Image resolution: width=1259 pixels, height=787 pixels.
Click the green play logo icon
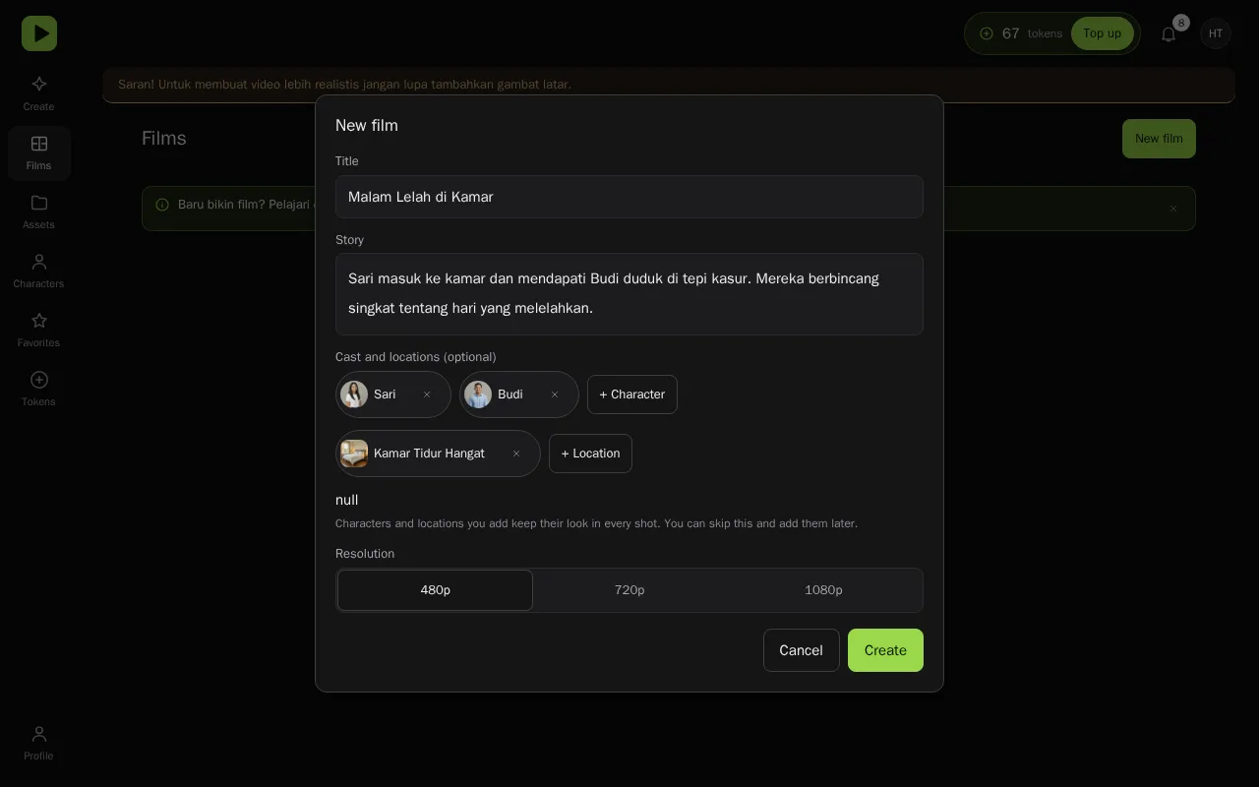click(x=39, y=33)
